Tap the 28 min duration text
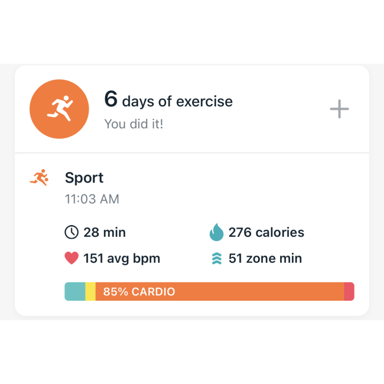Screen dimensions: 384x384 point(105,232)
